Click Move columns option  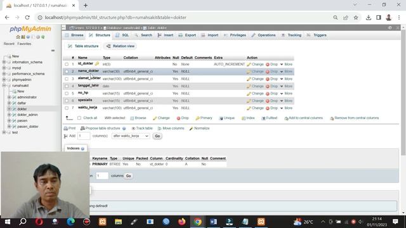click(x=171, y=128)
